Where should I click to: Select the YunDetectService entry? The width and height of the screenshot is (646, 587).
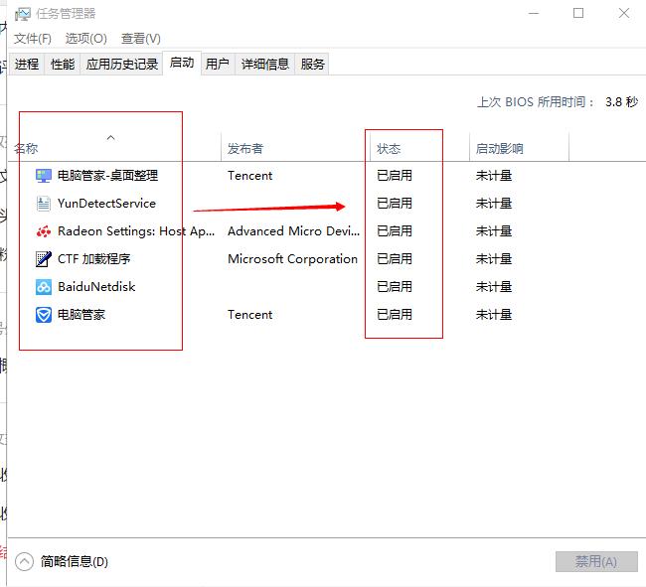click(106, 204)
